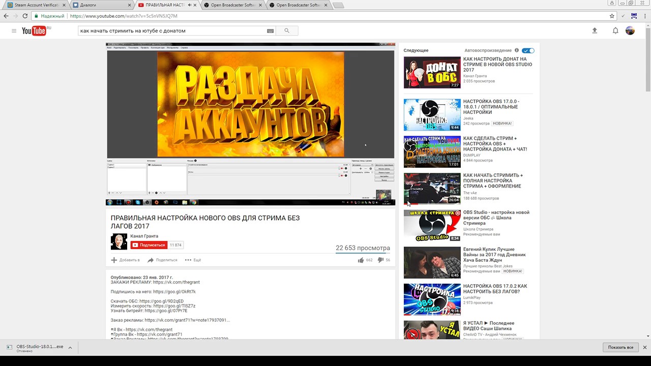Bookmark this page with the star icon
The width and height of the screenshot is (651, 366).
612,16
